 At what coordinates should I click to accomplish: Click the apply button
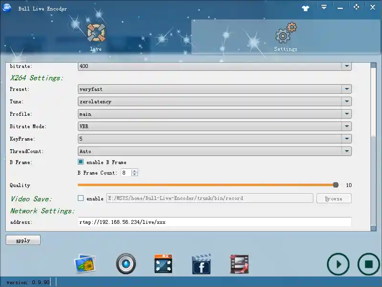[23, 240]
